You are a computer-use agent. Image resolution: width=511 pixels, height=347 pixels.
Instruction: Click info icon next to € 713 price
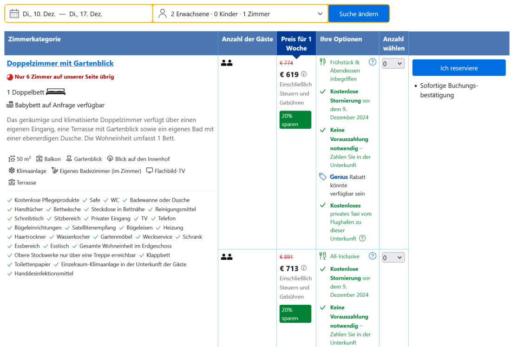[x=304, y=268]
